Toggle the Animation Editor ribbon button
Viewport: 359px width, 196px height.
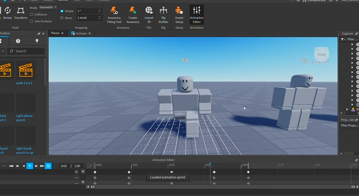196,15
